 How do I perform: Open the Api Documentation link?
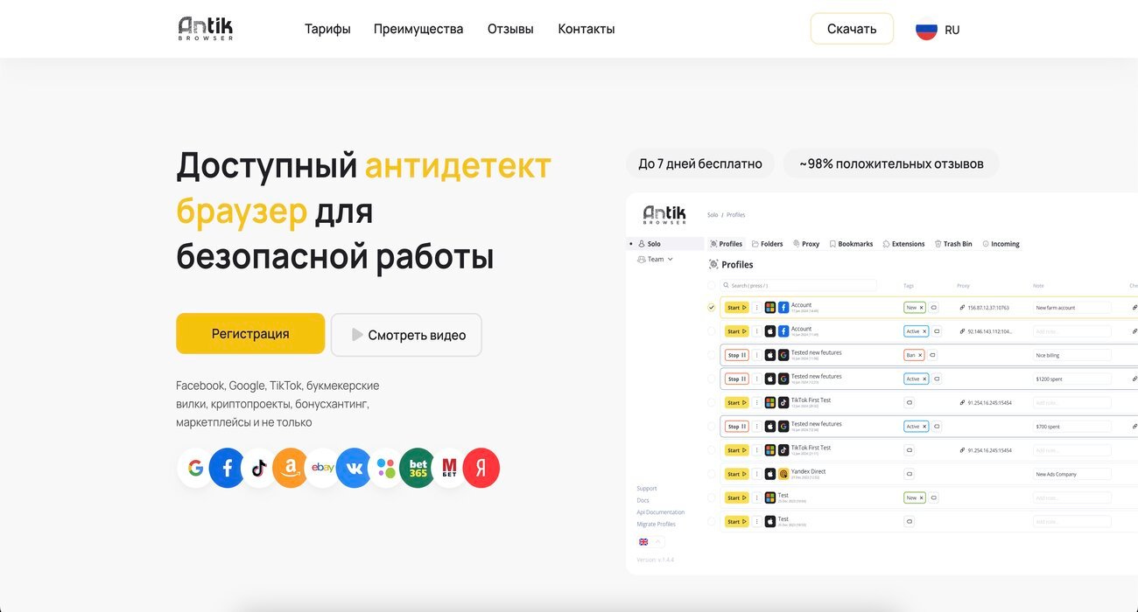point(660,511)
